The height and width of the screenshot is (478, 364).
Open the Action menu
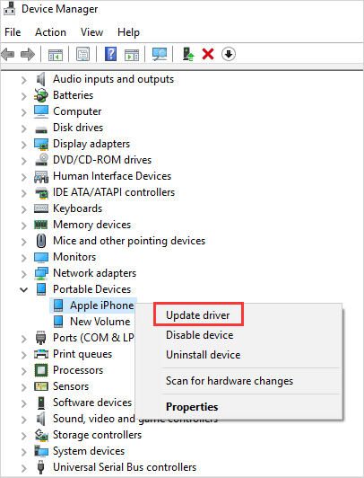coord(50,32)
